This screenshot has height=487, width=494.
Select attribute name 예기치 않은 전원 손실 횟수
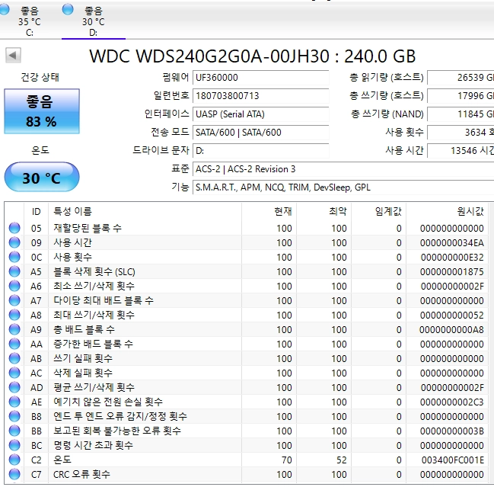point(108,402)
